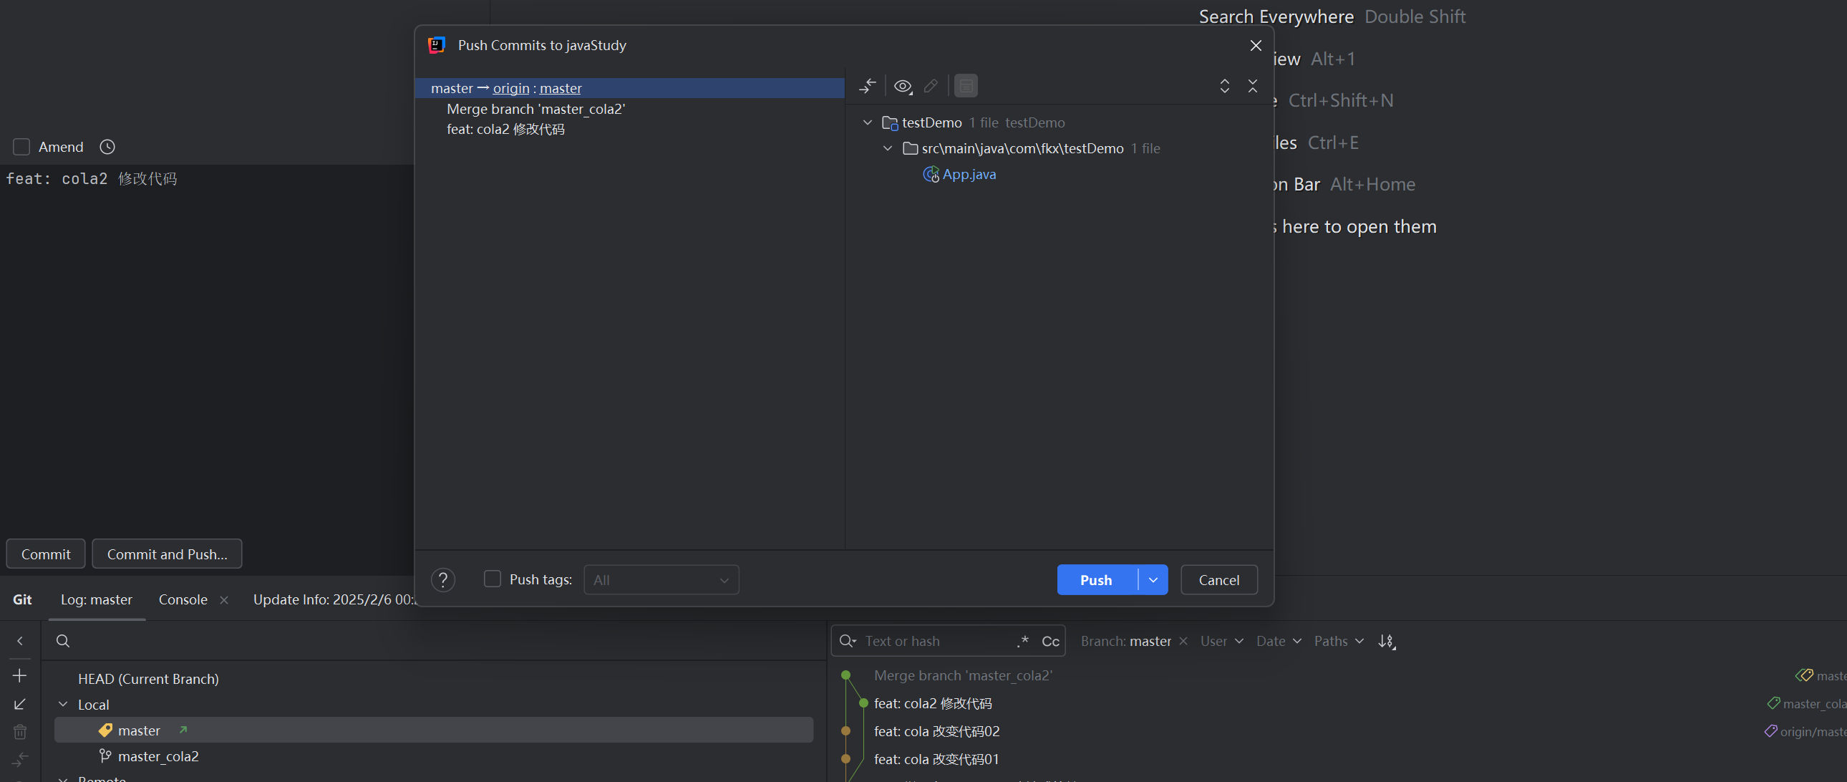
Task: Select feat: cola 改变代码02 commit in log
Action: point(936,731)
